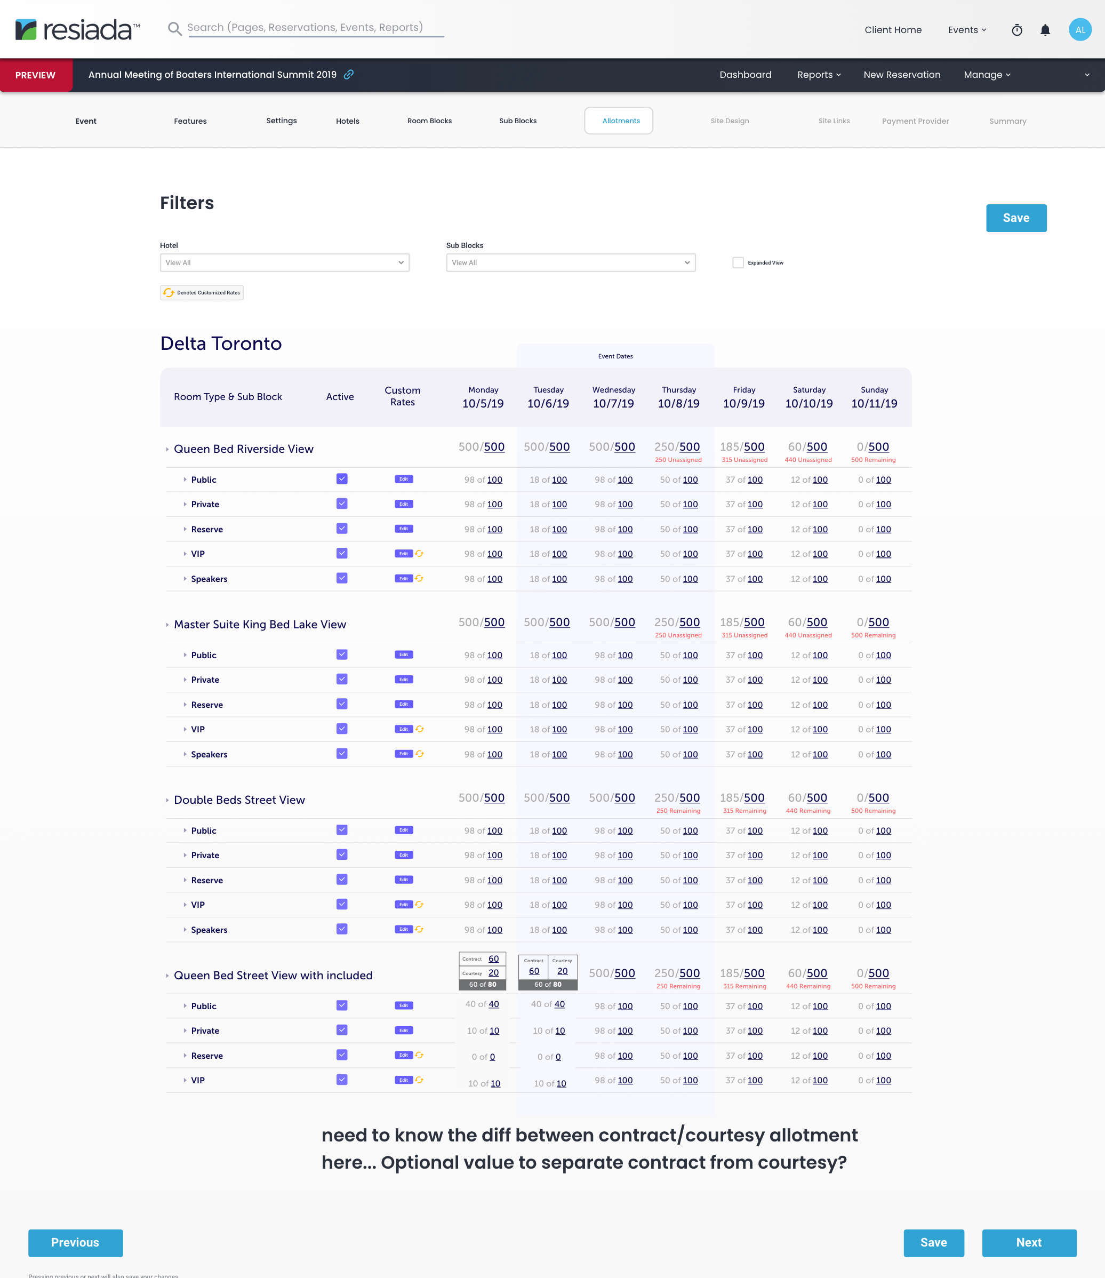Open the Hotel filter dropdown
Screen dimensions: 1105x1278
tap(284, 263)
